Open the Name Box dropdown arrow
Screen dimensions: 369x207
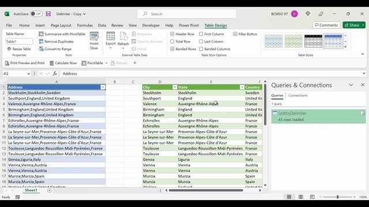[28, 74]
